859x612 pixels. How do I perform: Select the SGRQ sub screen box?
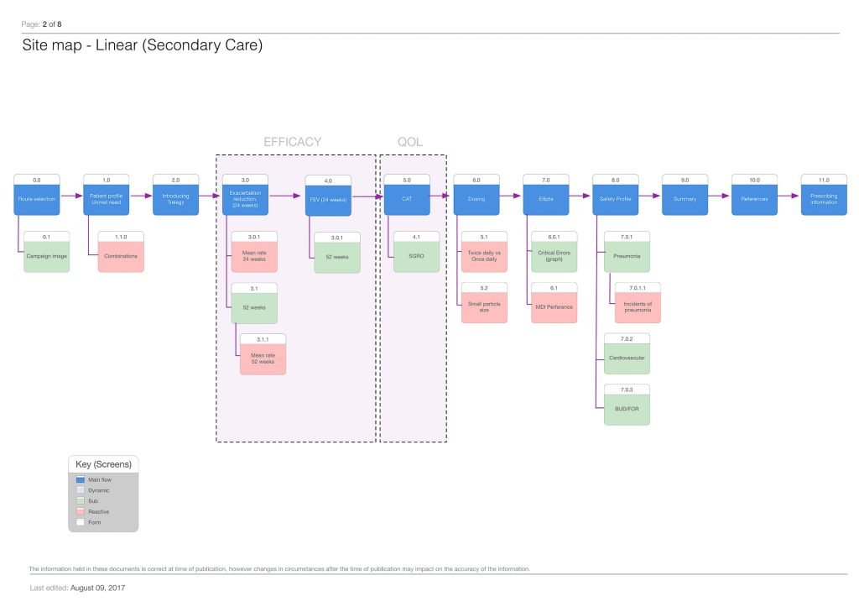tap(416, 254)
